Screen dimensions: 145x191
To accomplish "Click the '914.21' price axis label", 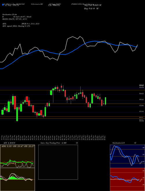I will pos(142,93).
